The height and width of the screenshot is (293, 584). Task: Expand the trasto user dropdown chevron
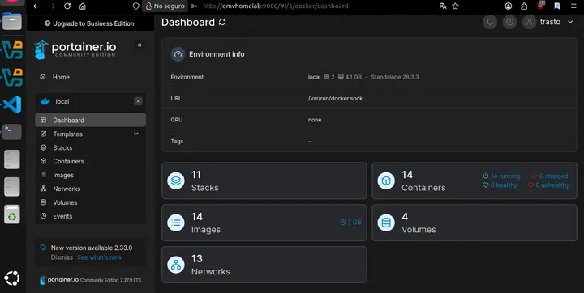tap(570, 22)
